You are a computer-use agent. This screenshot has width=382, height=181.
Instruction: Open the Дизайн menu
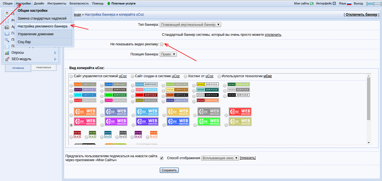tap(39, 4)
